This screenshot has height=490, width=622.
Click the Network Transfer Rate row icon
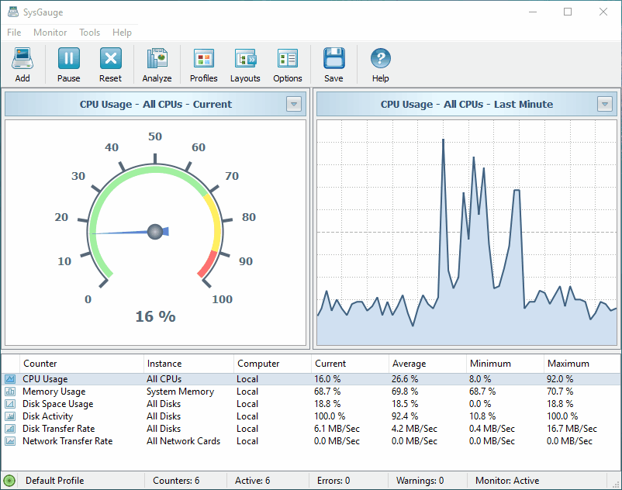[10, 441]
